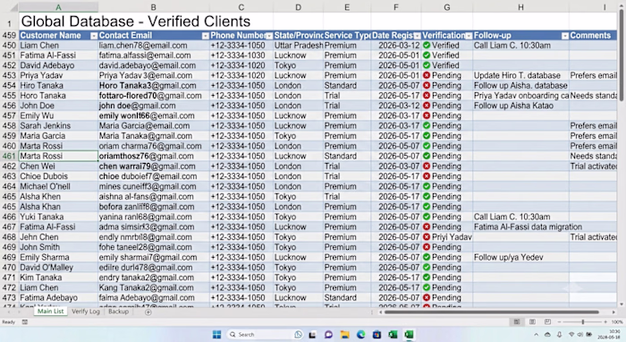
Task: Open the Customer Name filter dropdown
Action: tap(94, 36)
